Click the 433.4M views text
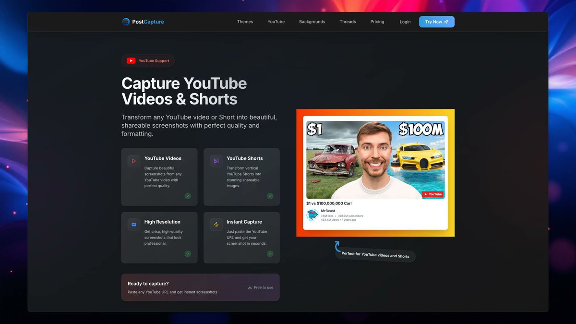Screen dimensions: 576x324 coord(330,220)
